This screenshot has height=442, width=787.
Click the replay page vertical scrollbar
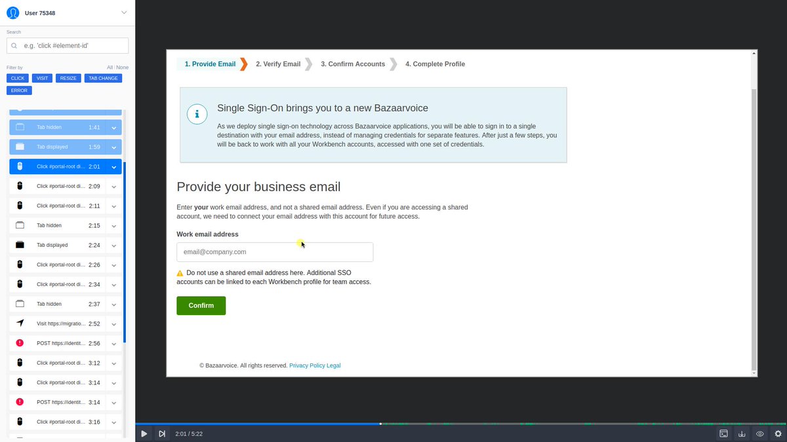(754, 229)
